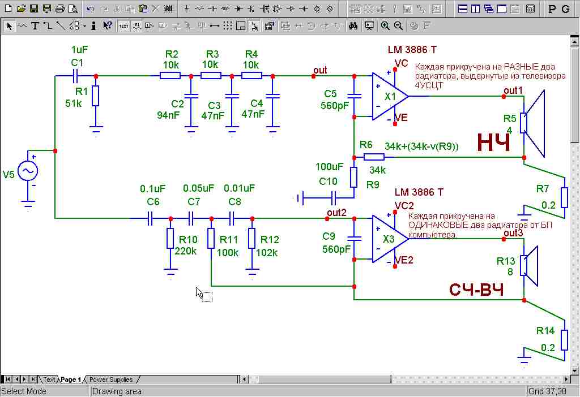Open the calculator button
The height and width of the screenshot is (397, 580).
coord(530,9)
